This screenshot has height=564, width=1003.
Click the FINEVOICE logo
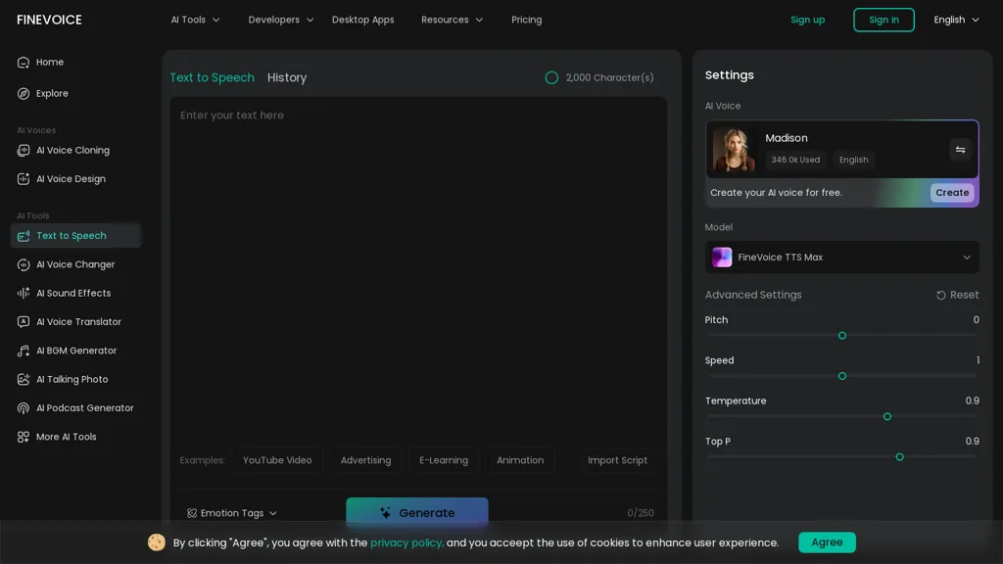coord(49,20)
